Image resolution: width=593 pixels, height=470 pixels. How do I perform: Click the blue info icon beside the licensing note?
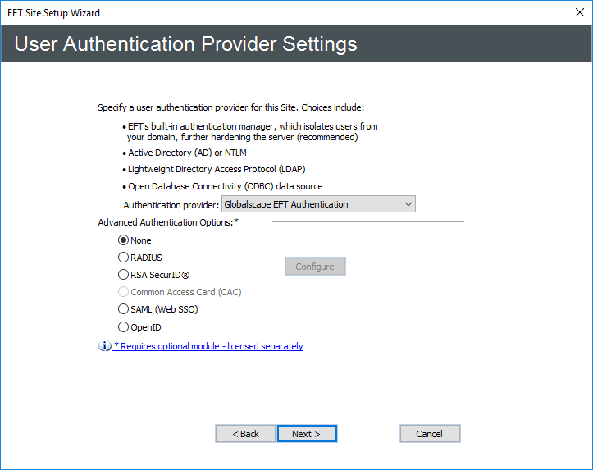[104, 346]
